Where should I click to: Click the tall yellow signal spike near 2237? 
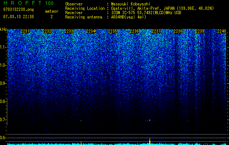pyautogui.click(x=150, y=141)
